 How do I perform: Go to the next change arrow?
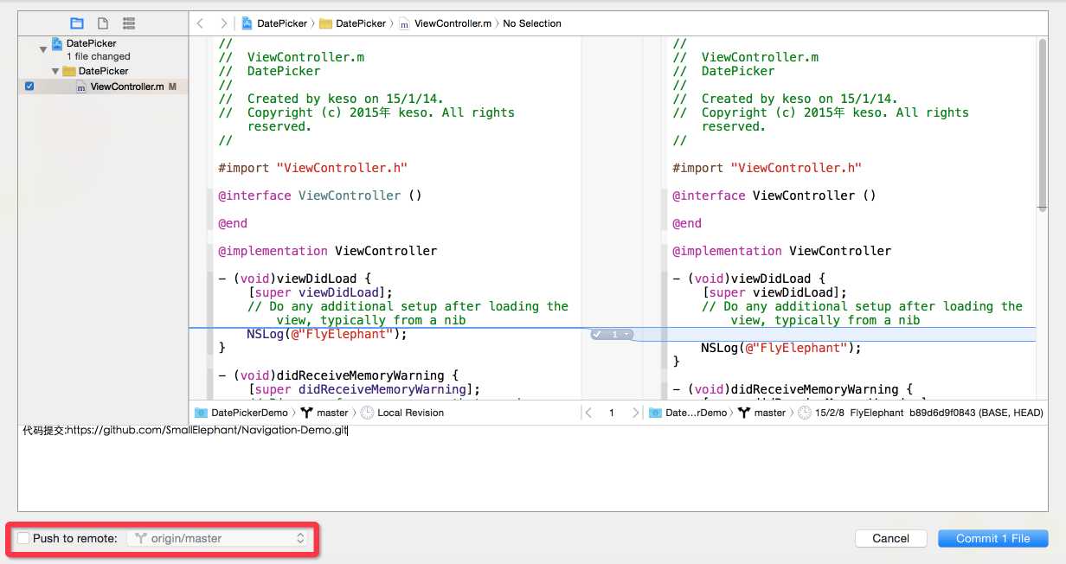[x=635, y=413]
